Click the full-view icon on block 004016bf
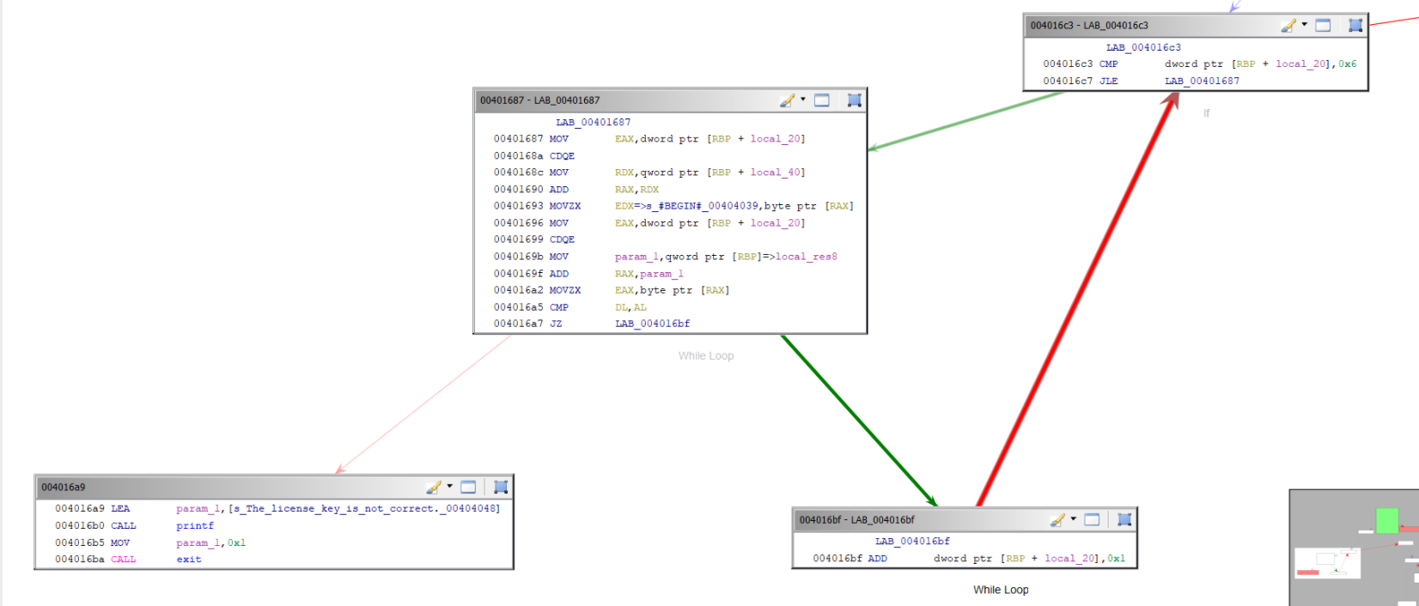Screen dimensions: 1419x606 point(1092,520)
